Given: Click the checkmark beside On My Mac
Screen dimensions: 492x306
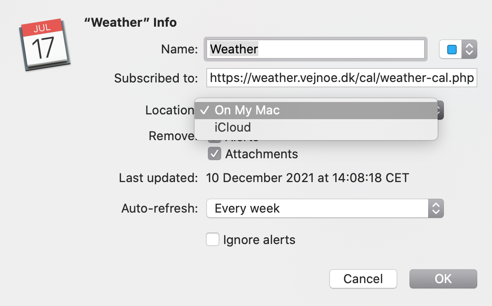Looking at the screenshot, I should 205,110.
